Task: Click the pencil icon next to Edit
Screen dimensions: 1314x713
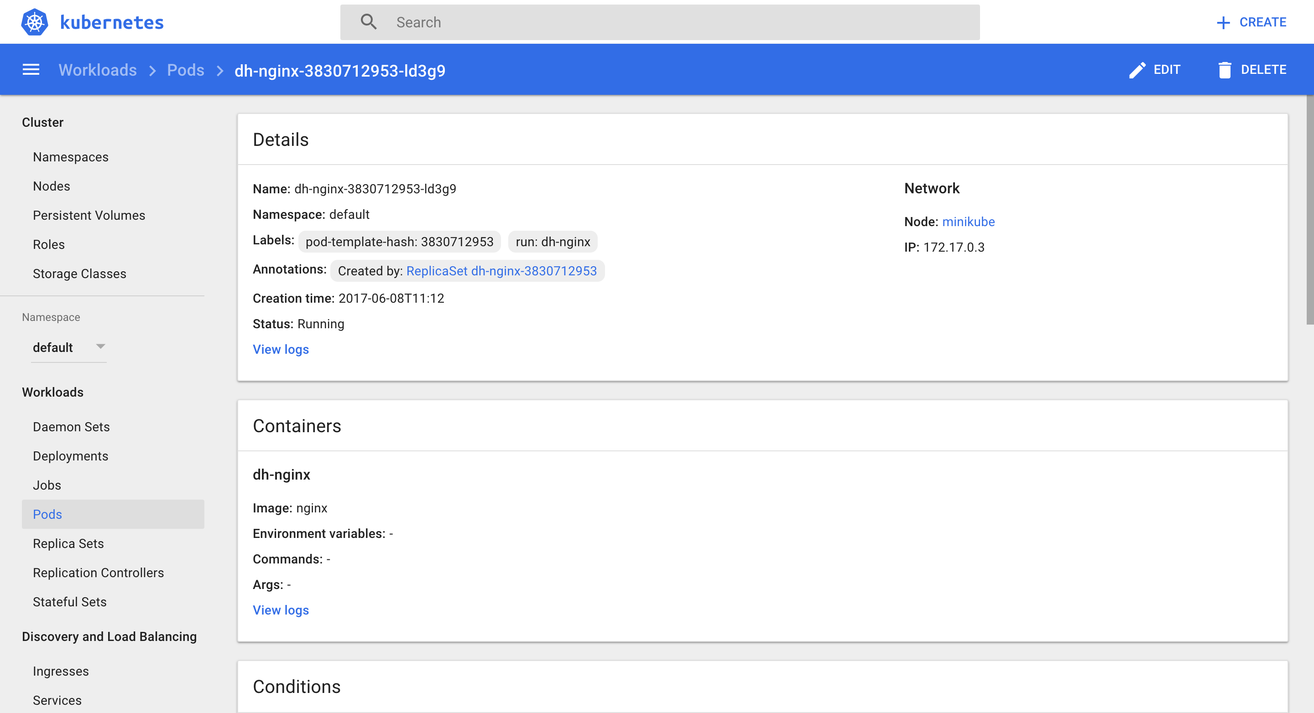Action: (x=1137, y=70)
